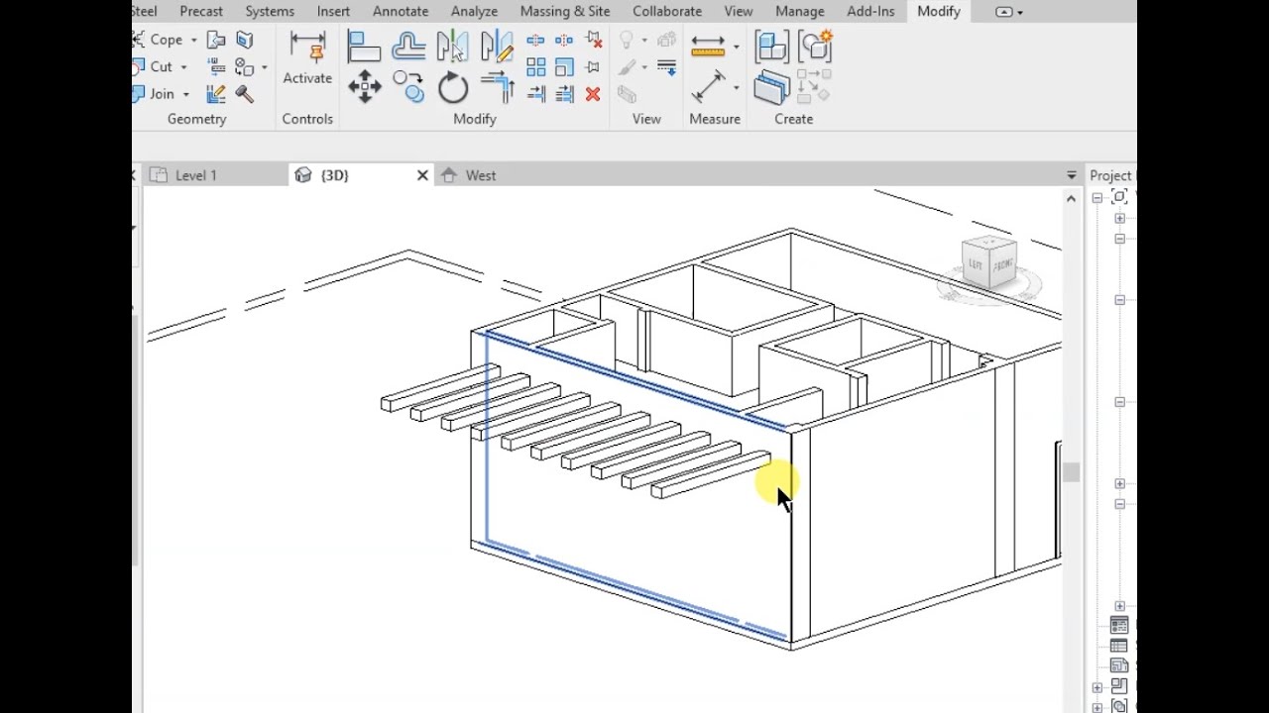This screenshot has height=713, width=1269.
Task: Click the Create Assembly icon
Action: coord(771,47)
